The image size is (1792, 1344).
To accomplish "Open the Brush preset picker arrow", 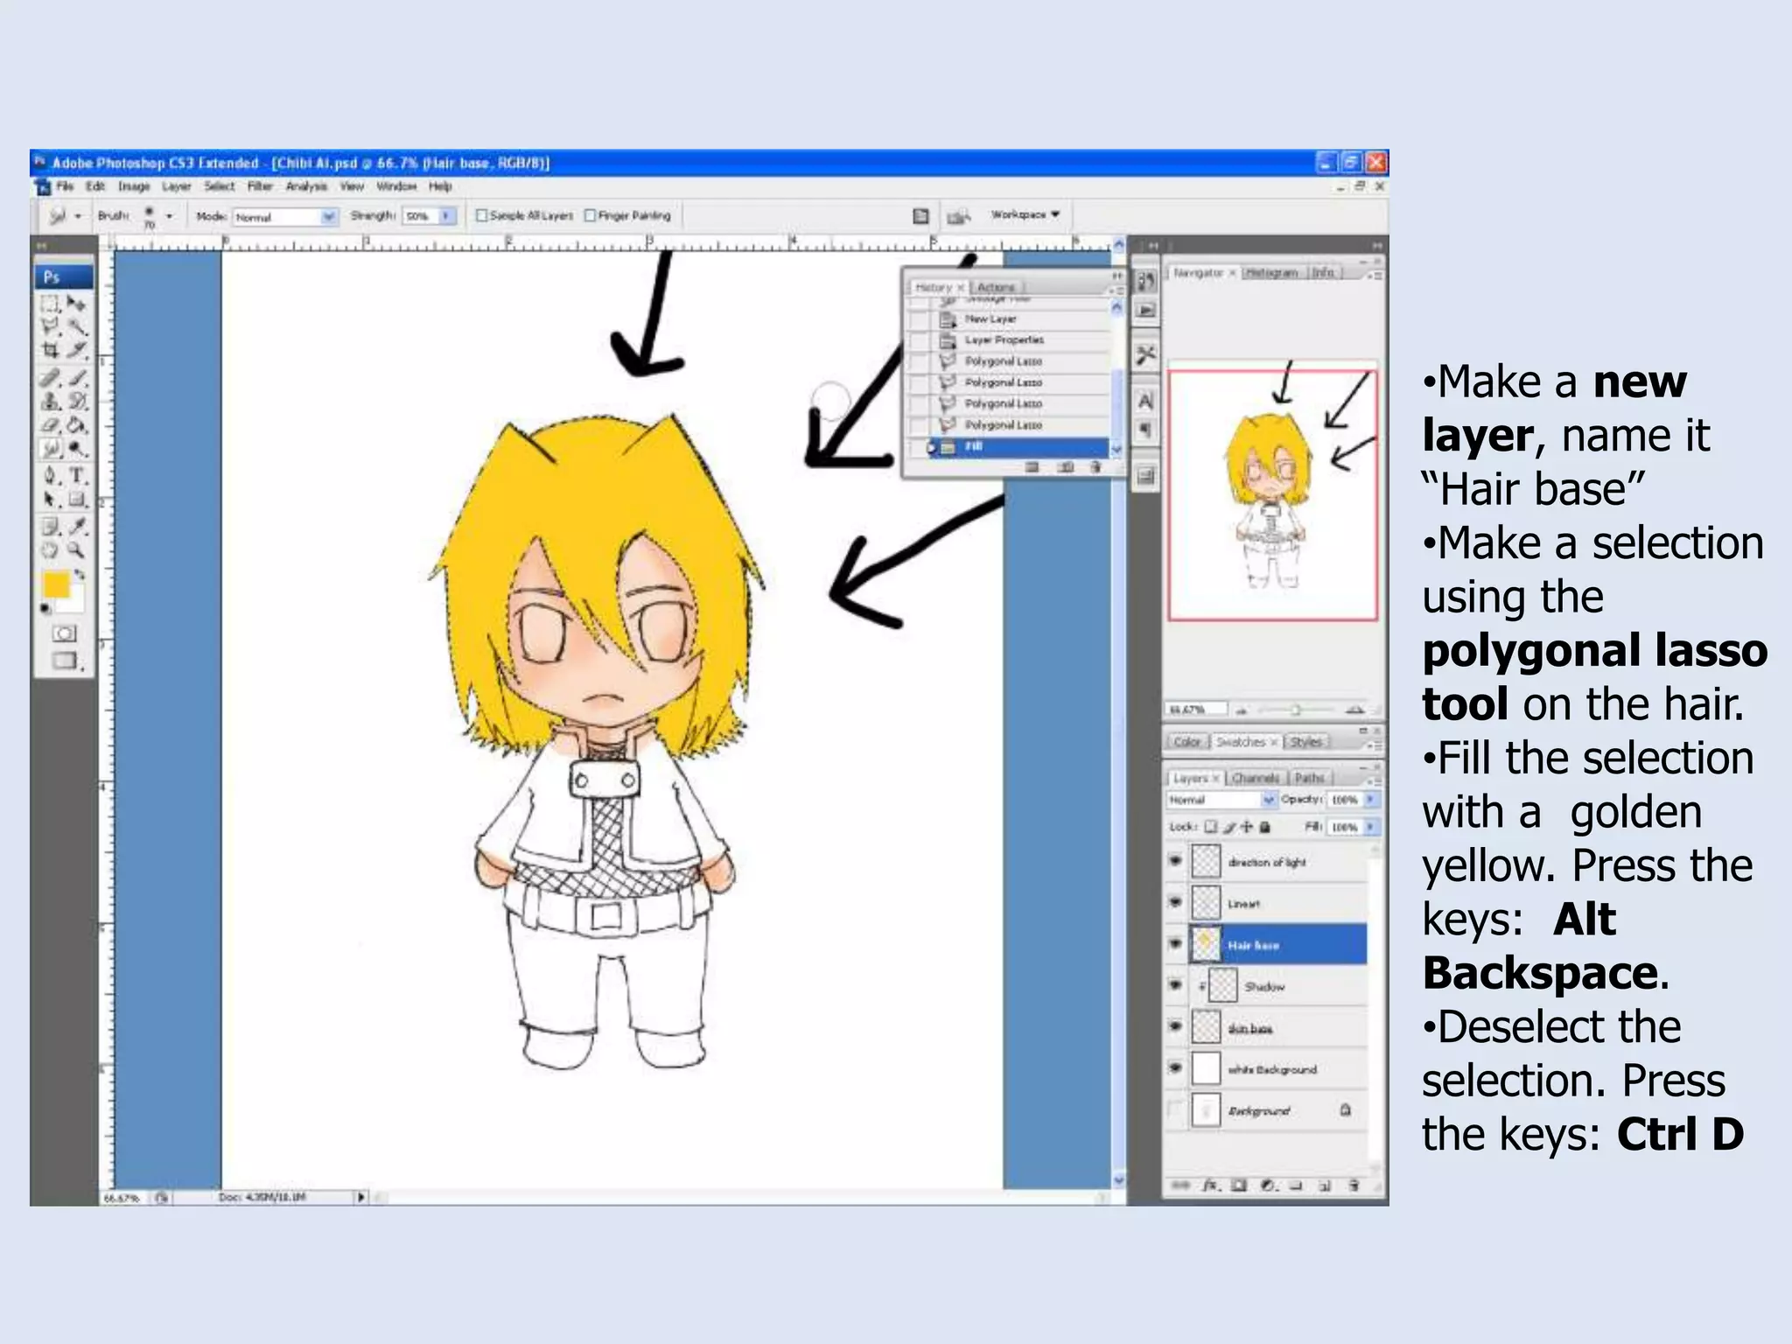I will coord(169,216).
